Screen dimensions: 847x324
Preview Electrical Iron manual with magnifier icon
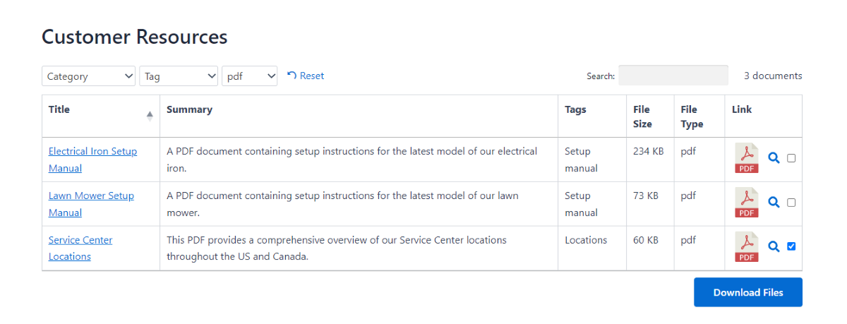pos(774,158)
